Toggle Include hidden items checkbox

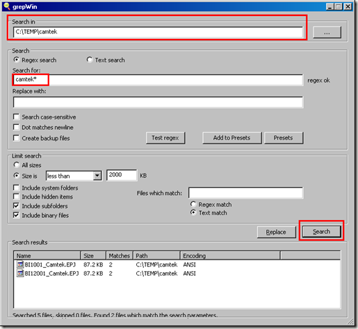(16, 196)
